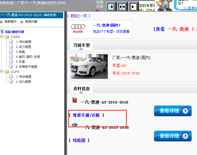Select the 资料信息 section tab
Image resolution: width=197 pixels, height=155 pixels.
[81, 89]
